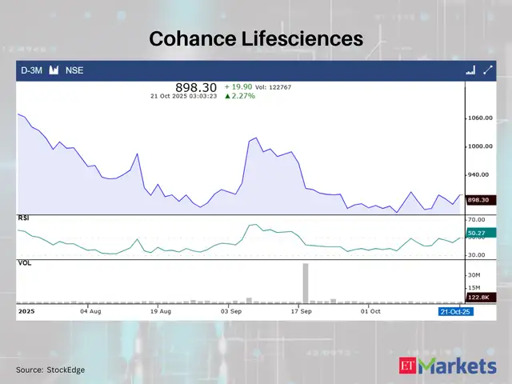Click the VOL panel label
The width and height of the screenshot is (512, 384).
[24, 262]
